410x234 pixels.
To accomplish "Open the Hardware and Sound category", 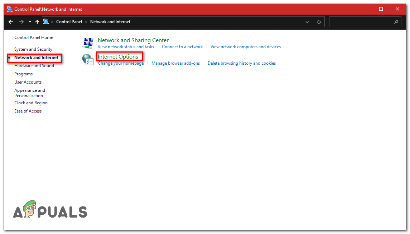I will (34, 65).
